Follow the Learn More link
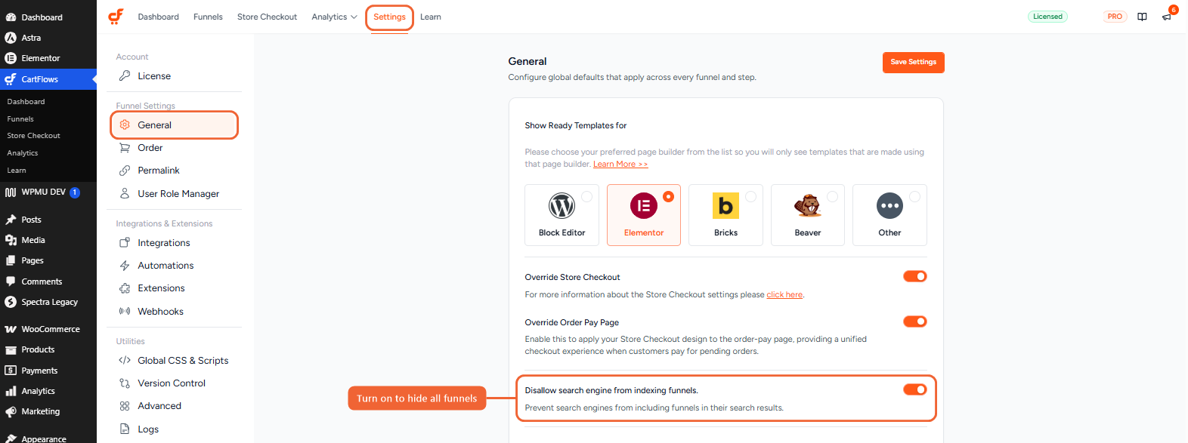 tap(620, 164)
